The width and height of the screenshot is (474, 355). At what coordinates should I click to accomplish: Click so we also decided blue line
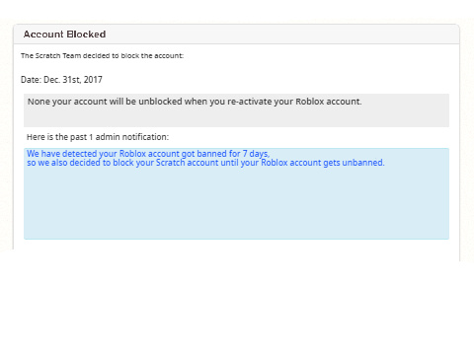pos(205,163)
